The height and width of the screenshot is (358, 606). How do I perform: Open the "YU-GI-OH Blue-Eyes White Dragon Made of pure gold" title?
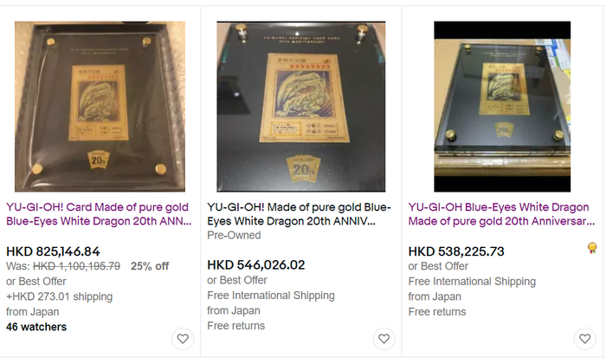501,214
